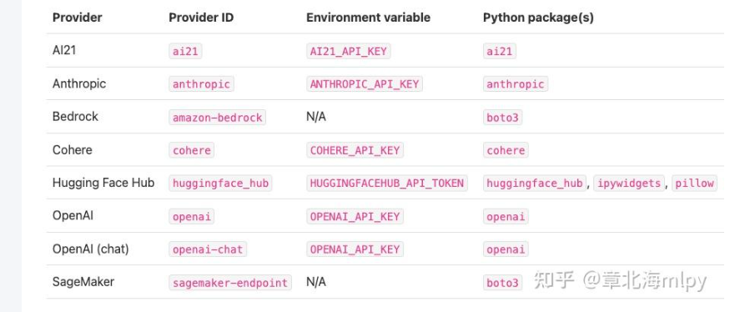Image resolution: width=730 pixels, height=312 pixels.
Task: Click the "COHERE_API_KEY" environment variable
Action: click(x=355, y=150)
